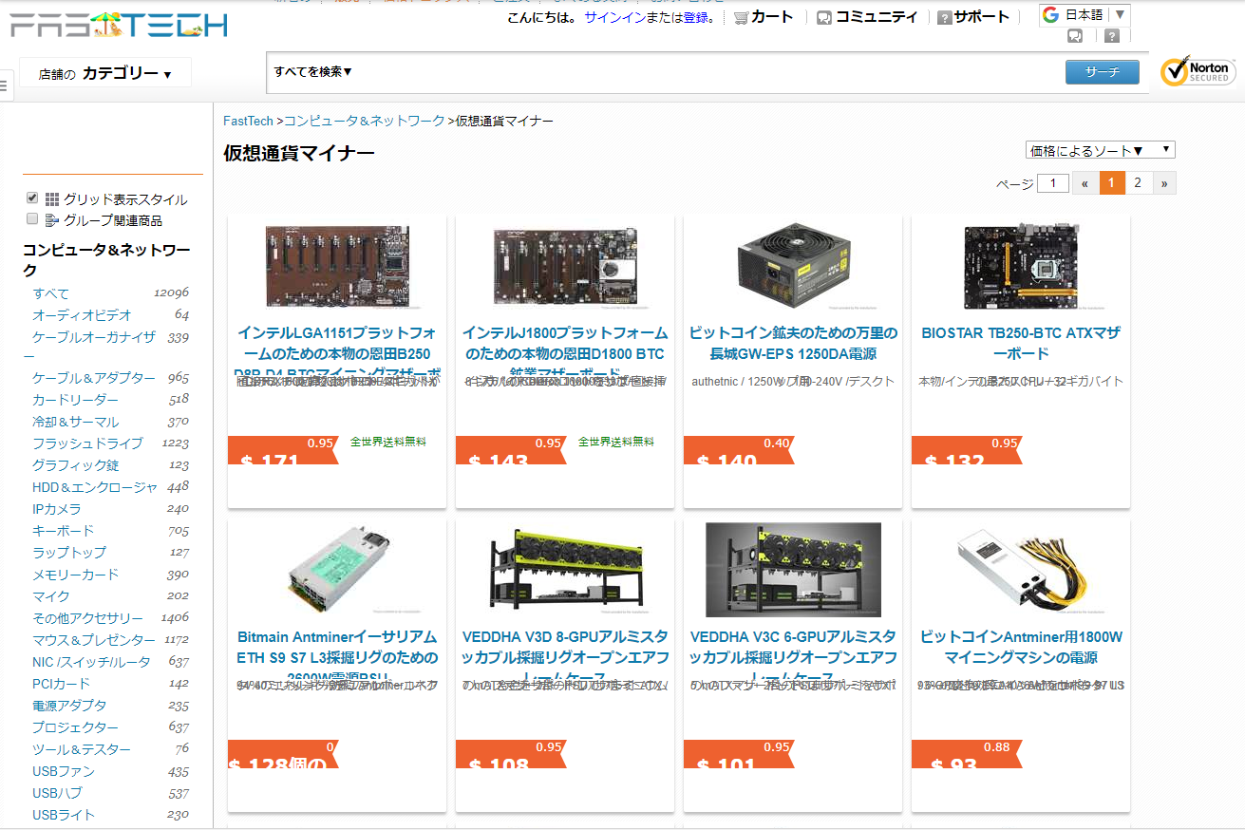
Task: Enable the グループ関連商品 checkbox
Action: click(x=32, y=219)
